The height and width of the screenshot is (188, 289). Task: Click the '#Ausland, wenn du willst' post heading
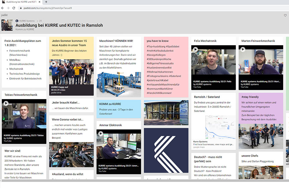coord(67,174)
